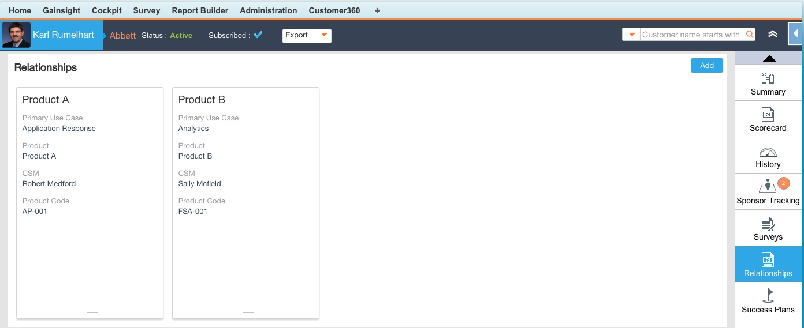This screenshot has height=328, width=804.
Task: Open the Surveys section icon
Action: pyautogui.click(x=768, y=224)
